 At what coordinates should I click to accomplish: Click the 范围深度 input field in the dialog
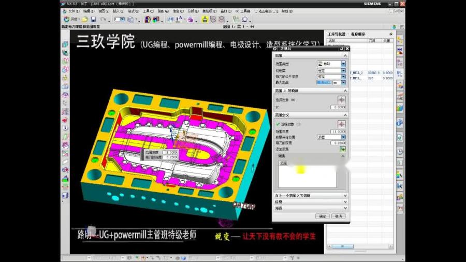339,132
